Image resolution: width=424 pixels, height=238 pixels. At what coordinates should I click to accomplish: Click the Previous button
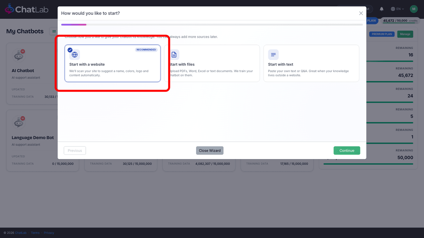pos(75,151)
